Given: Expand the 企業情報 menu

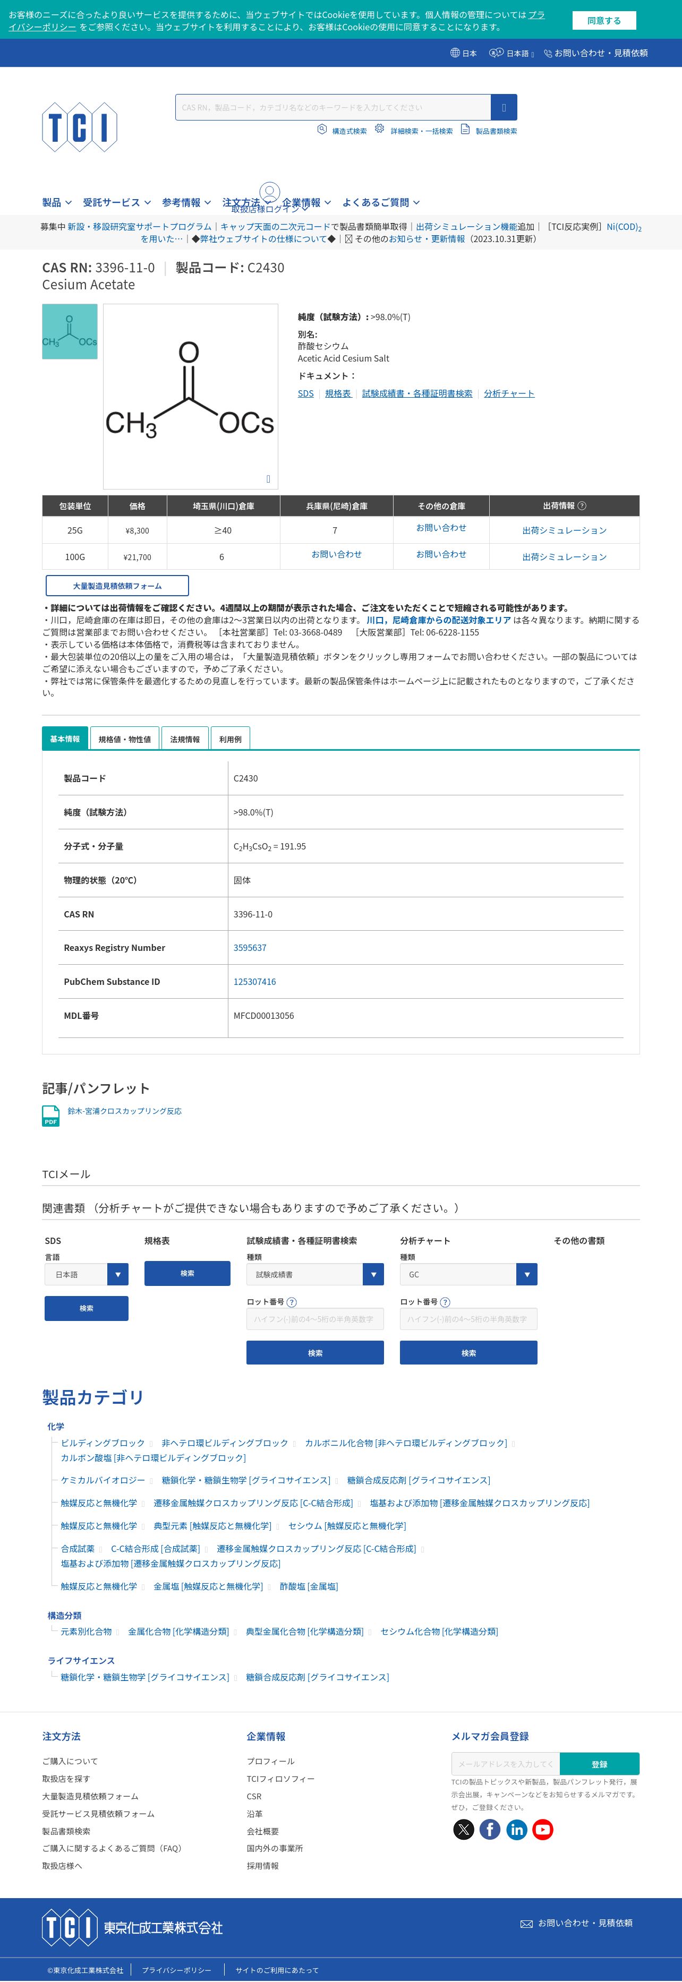Looking at the screenshot, I should tap(306, 202).
